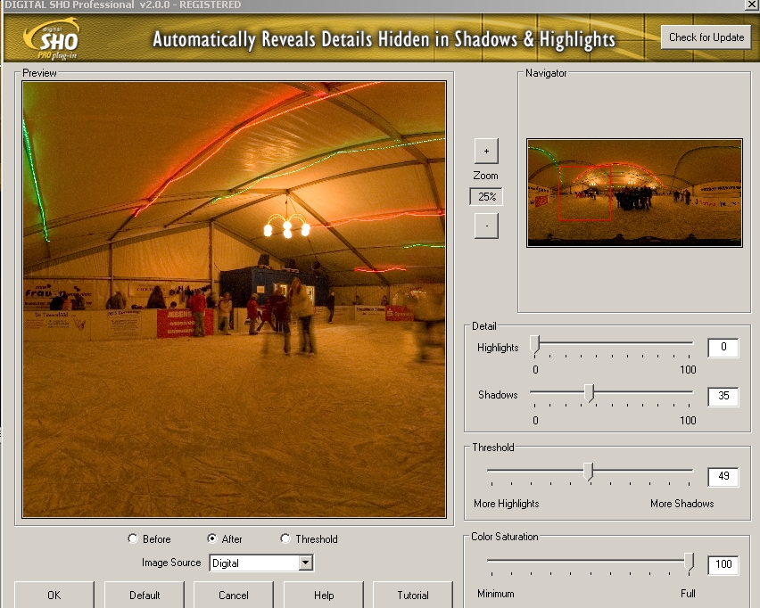
Task: Select the After radio button
Action: (211, 539)
